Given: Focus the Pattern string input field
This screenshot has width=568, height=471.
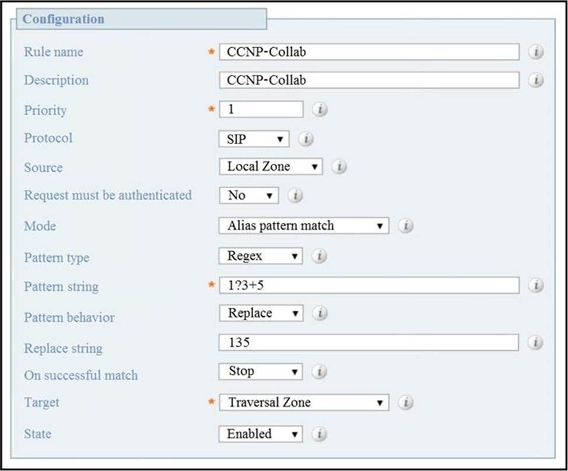Looking at the screenshot, I should [x=369, y=285].
